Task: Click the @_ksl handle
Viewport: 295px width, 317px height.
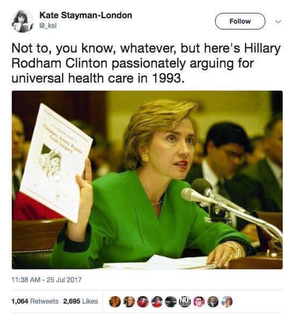Action: pos(48,26)
